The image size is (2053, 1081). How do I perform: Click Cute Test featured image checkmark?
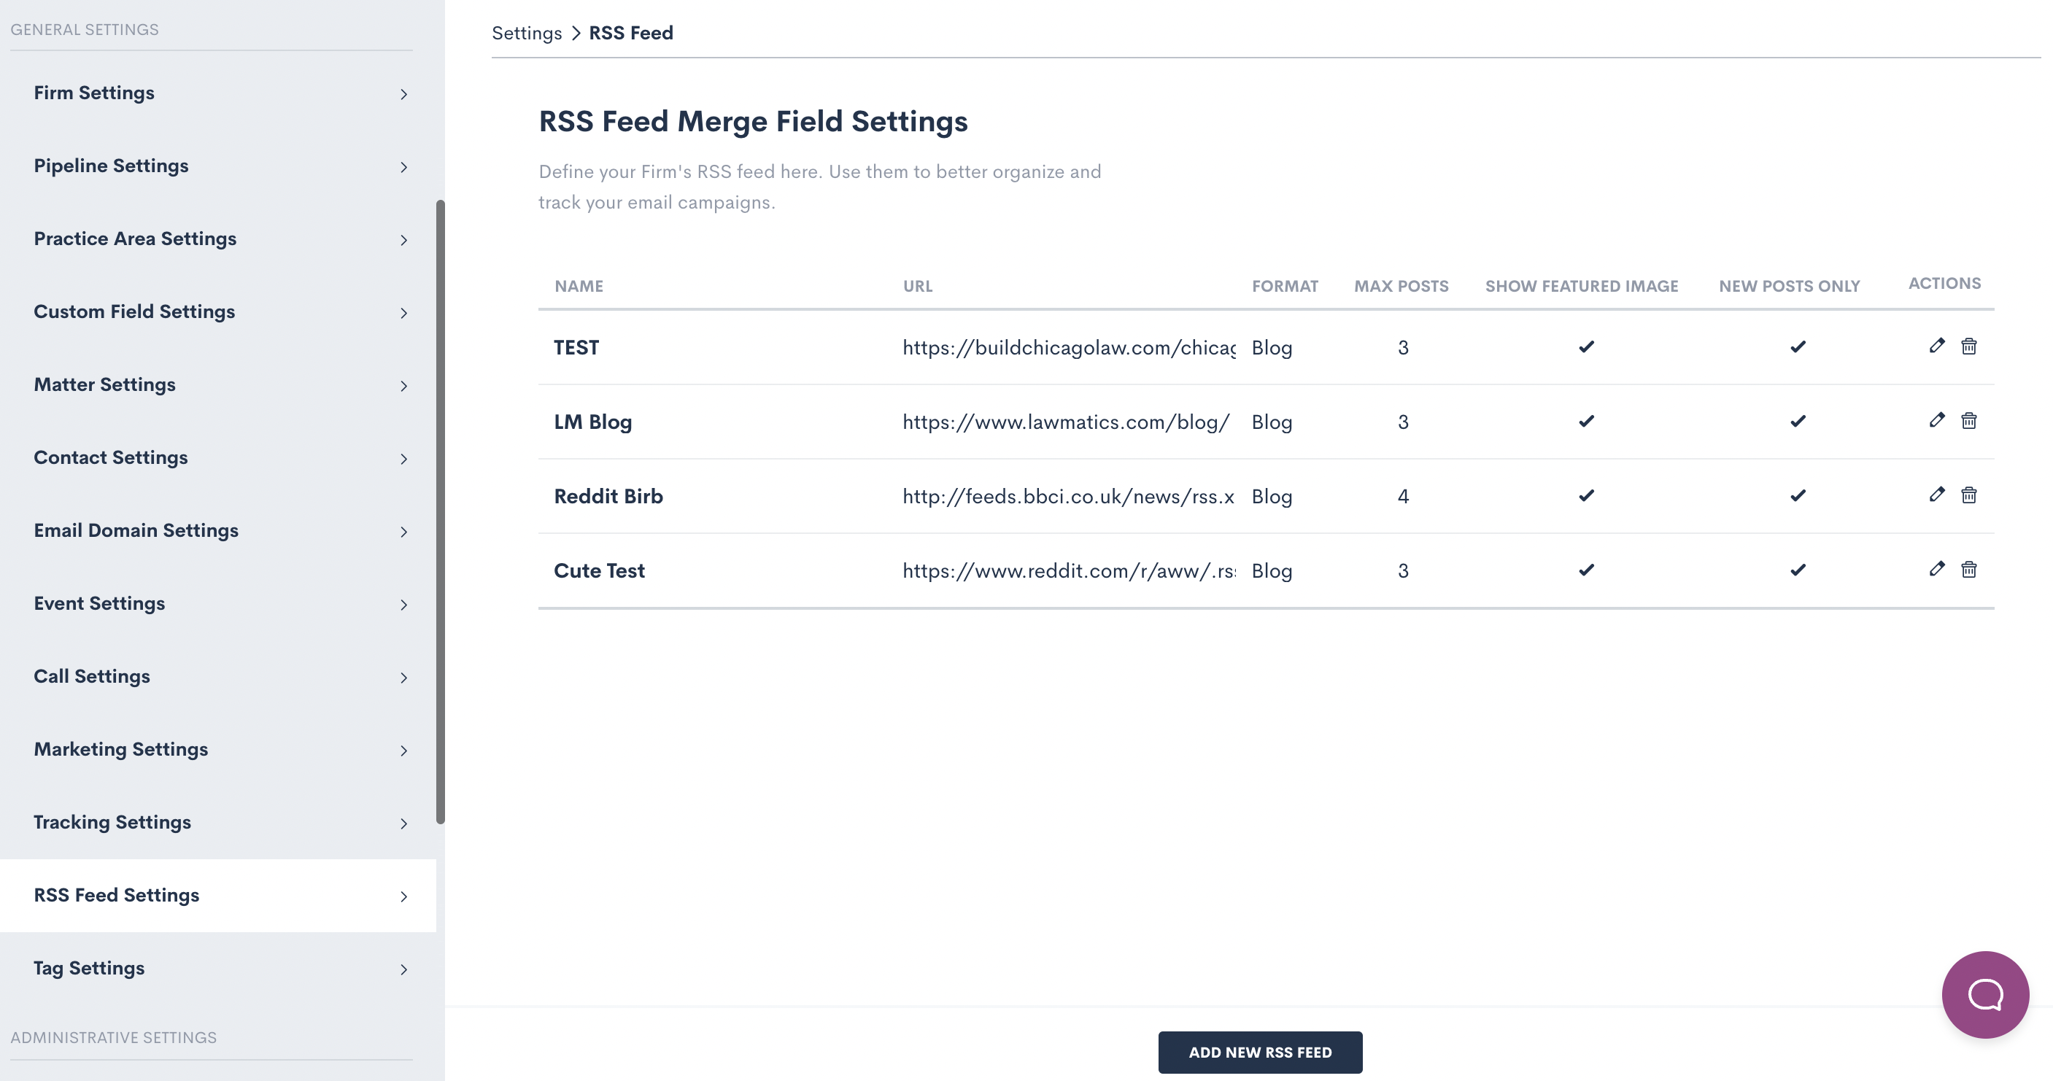click(x=1586, y=570)
